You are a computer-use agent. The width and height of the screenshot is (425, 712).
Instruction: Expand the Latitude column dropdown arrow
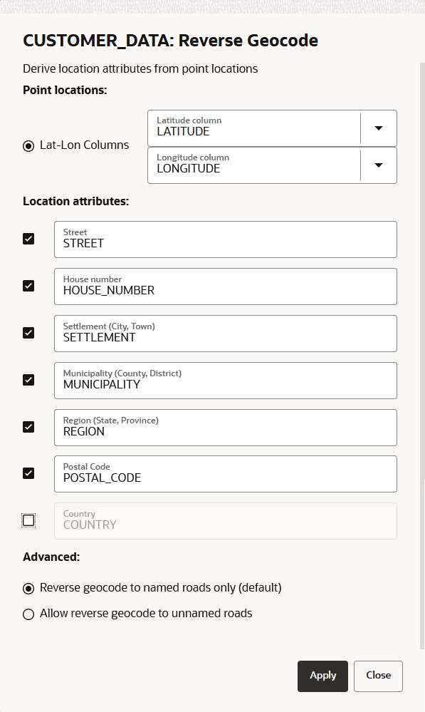pyautogui.click(x=378, y=128)
